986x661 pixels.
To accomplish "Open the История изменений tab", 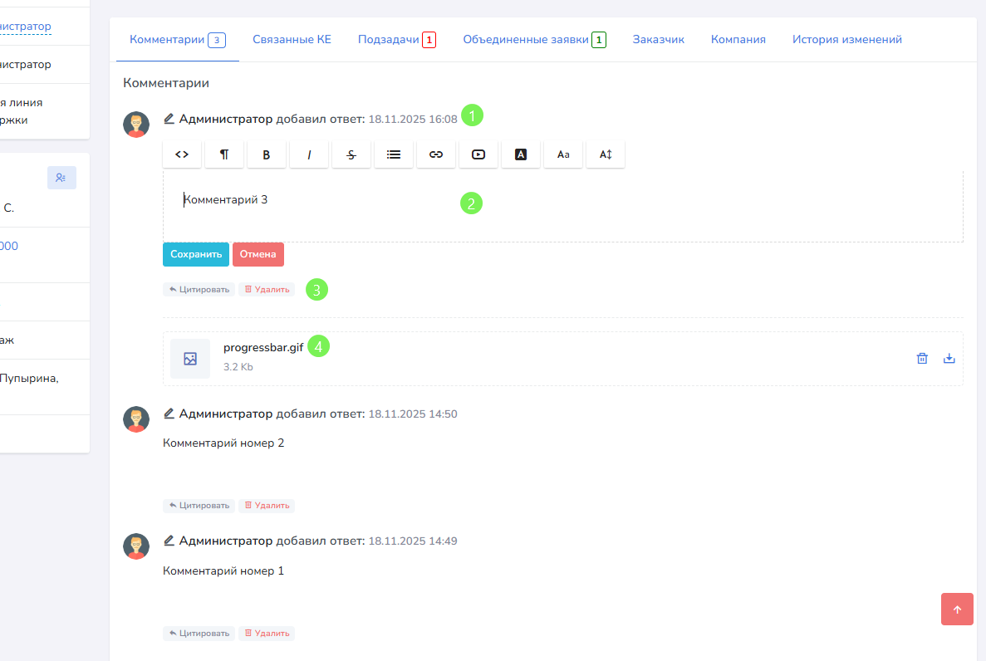I will tap(846, 40).
